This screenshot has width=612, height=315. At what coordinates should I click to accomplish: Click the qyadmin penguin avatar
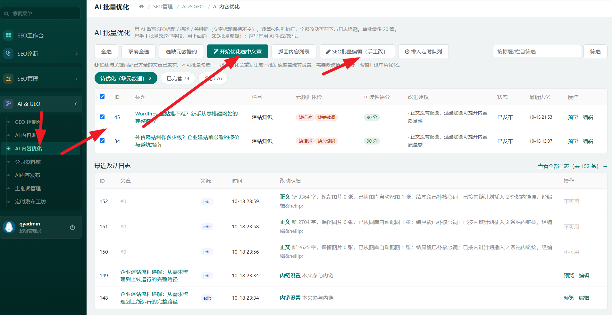click(9, 227)
